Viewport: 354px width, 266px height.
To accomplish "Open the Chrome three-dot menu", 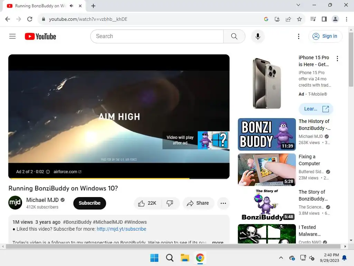I will (x=346, y=19).
